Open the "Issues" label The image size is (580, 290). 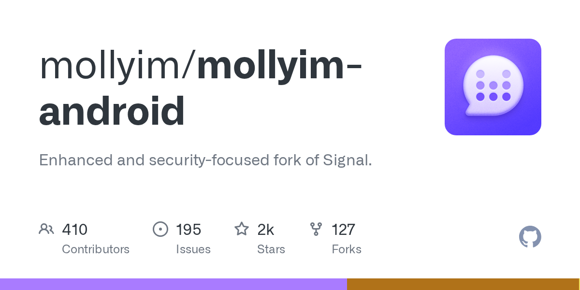(x=193, y=249)
